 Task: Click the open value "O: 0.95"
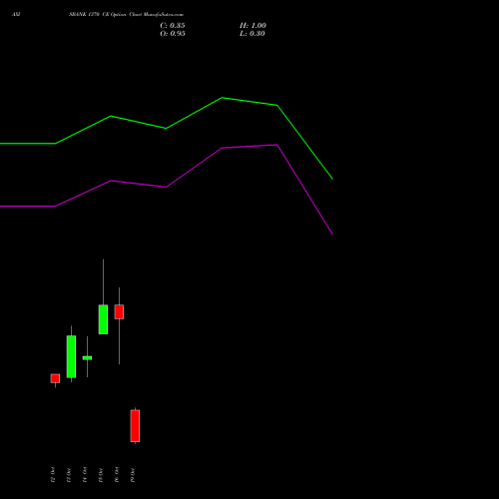coord(173,34)
